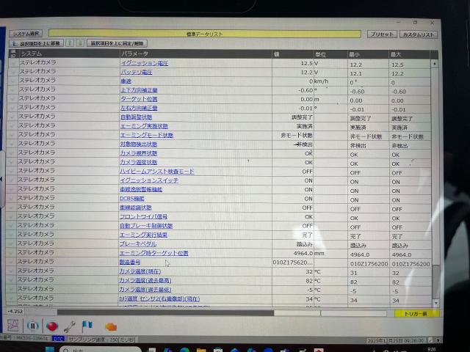This screenshot has height=352, width=470.
Task: Tick the checkbox in the 車速 row
Action: point(12,80)
